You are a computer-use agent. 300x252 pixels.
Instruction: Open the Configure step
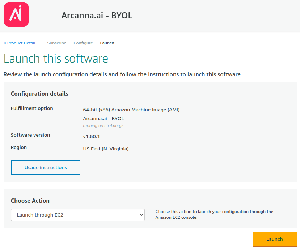click(x=83, y=43)
